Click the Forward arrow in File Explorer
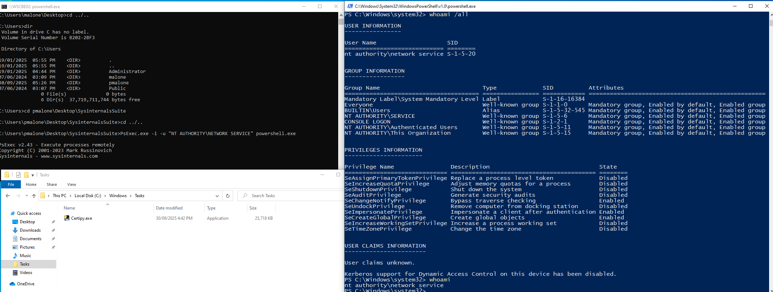The height and width of the screenshot is (292, 773). pyautogui.click(x=18, y=196)
